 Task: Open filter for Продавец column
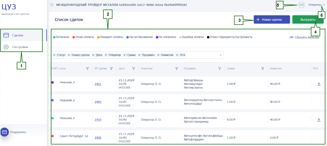point(219,68)
